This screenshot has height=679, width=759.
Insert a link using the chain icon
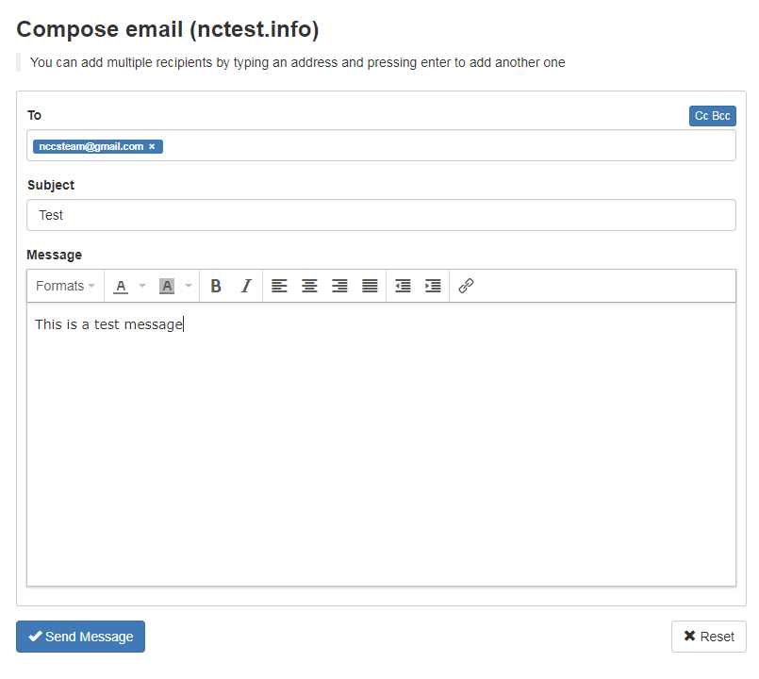click(466, 286)
